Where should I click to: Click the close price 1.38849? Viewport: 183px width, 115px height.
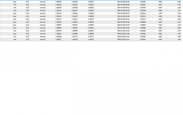[143, 36]
